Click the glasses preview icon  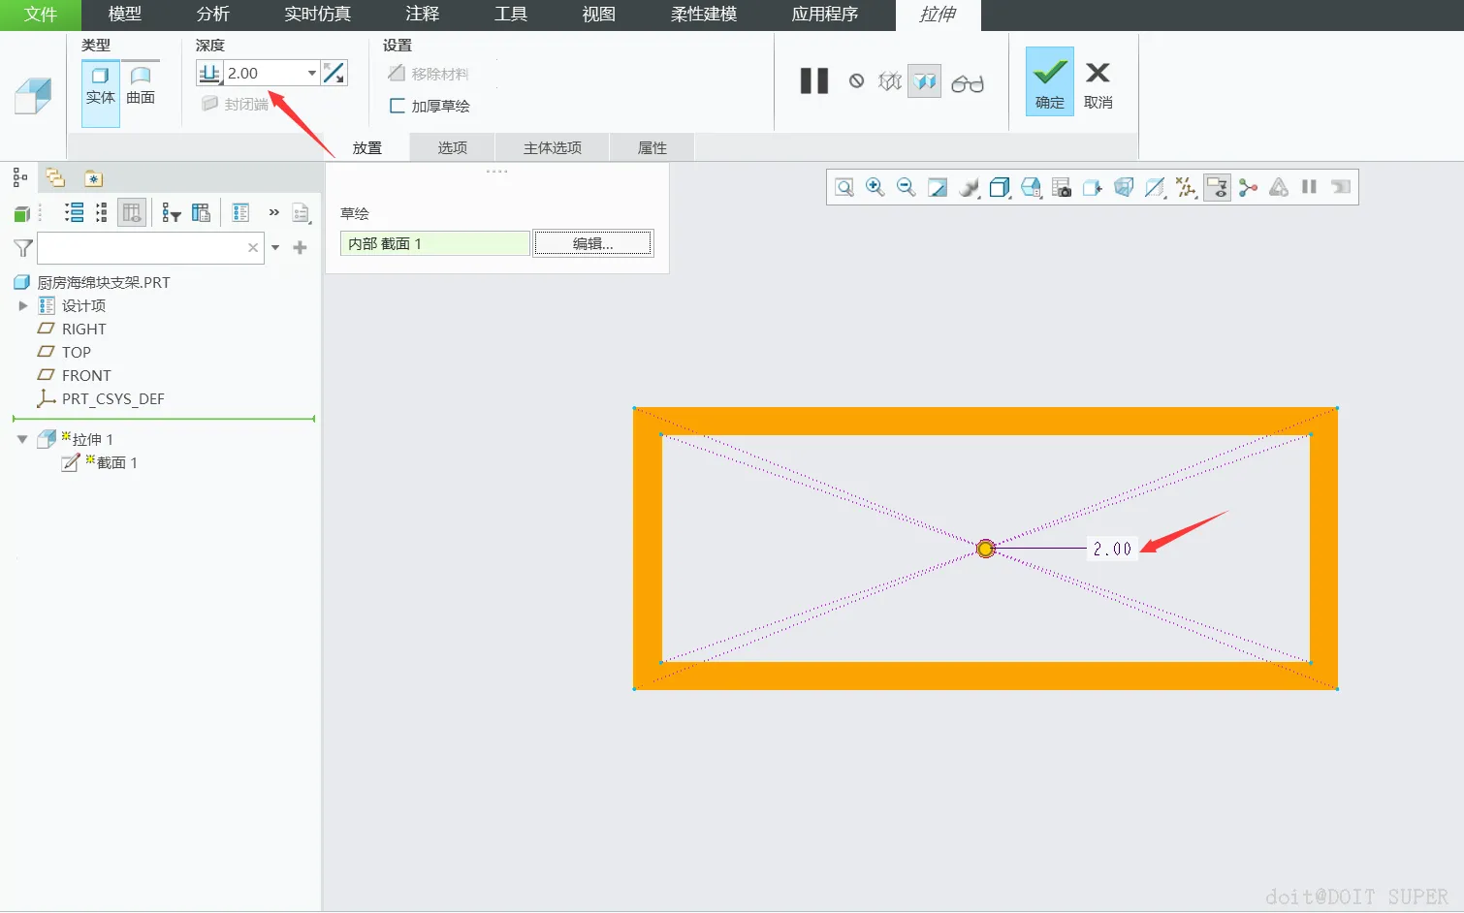click(968, 83)
